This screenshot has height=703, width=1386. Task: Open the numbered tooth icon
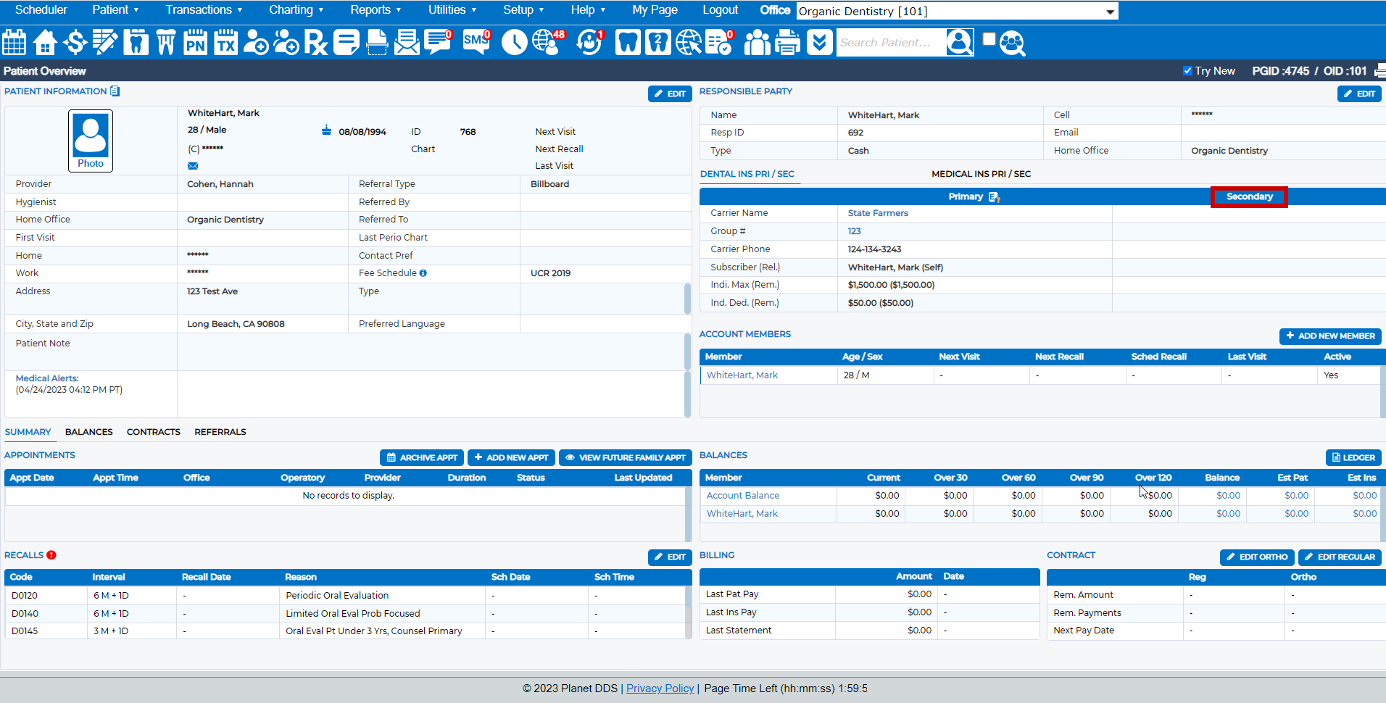point(658,43)
